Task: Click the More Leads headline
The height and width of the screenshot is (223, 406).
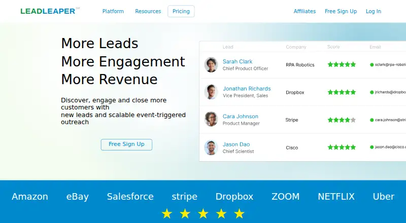Action: pyautogui.click(x=99, y=43)
